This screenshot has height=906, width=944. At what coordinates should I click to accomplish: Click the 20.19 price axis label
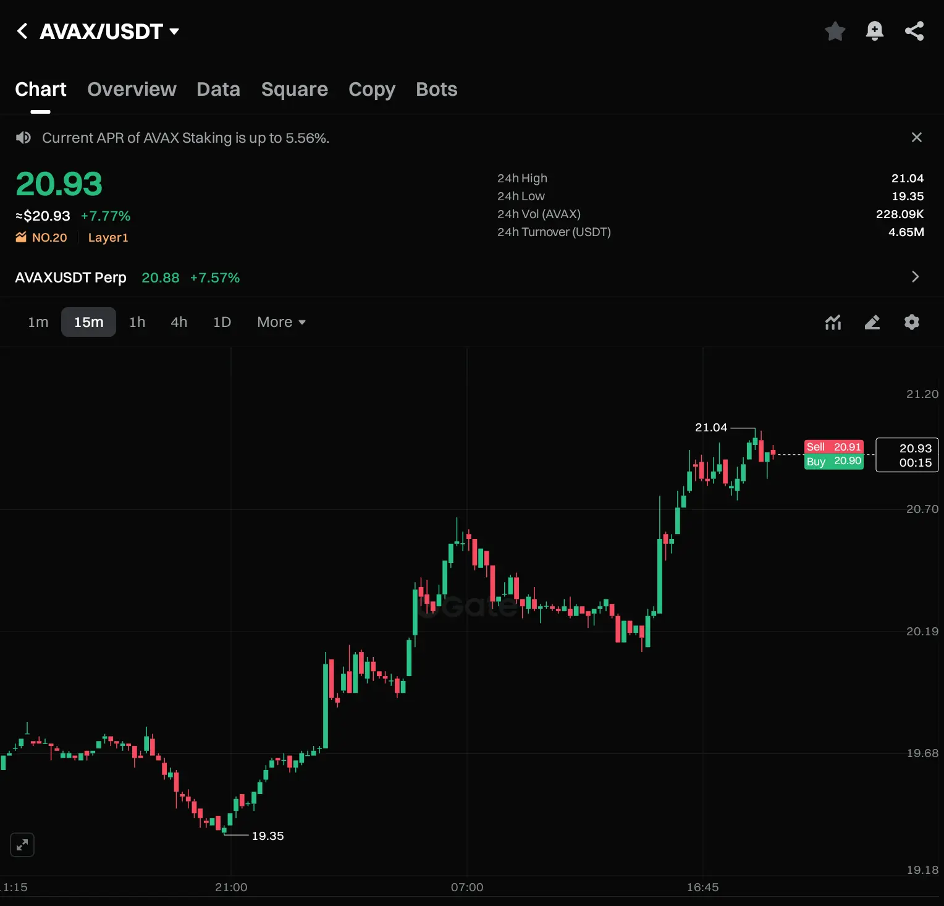pos(922,631)
